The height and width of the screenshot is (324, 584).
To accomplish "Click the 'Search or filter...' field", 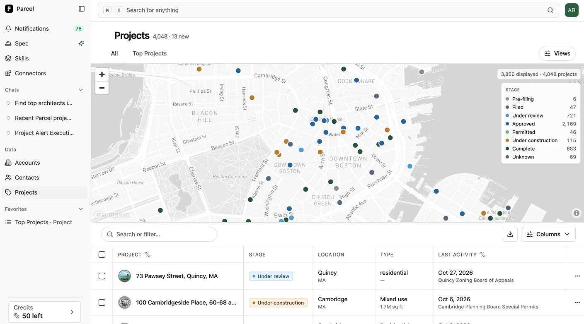I will coord(159,234).
